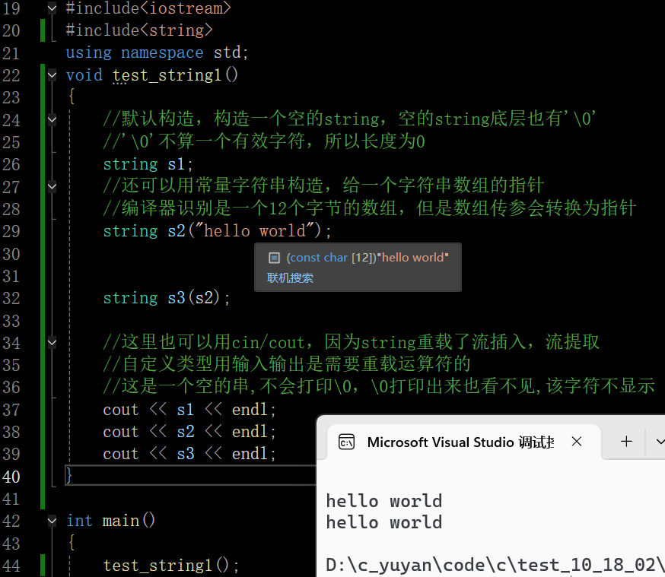This screenshot has width=665, height=577.
Task: Click "cout << s2 << endl;" line
Action: click(189, 432)
